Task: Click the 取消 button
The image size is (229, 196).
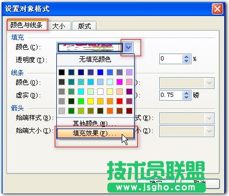Action: point(200,184)
